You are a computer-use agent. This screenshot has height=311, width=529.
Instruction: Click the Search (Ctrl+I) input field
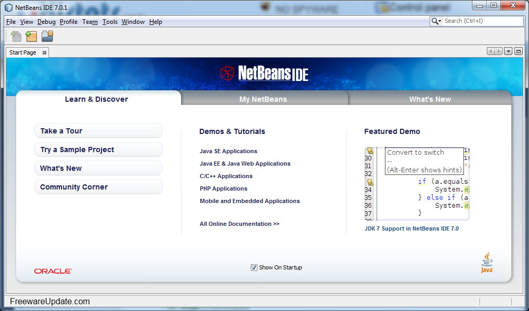[x=483, y=21]
